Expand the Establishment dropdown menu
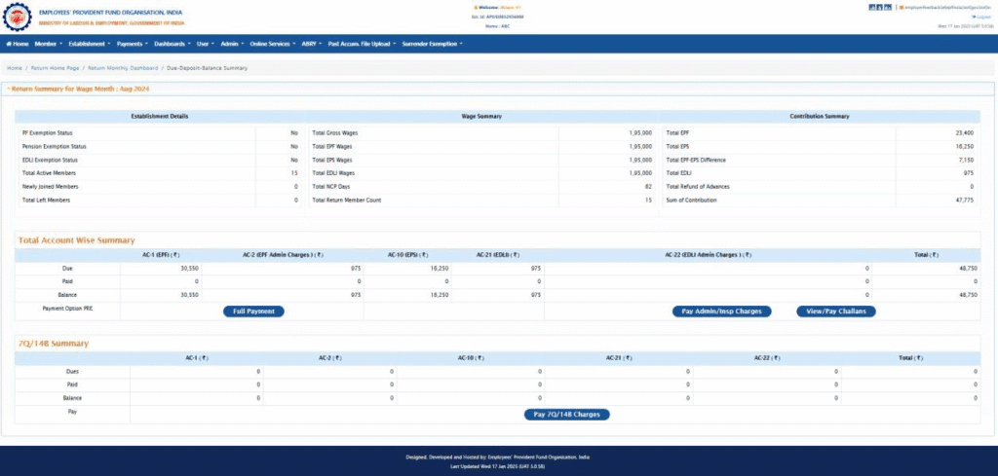998x476 pixels. click(x=89, y=44)
